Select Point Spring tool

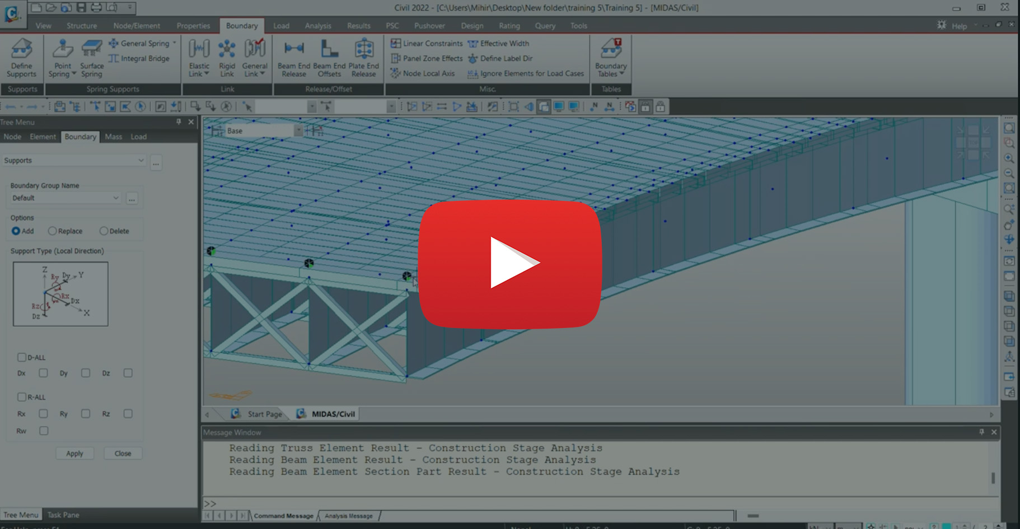click(x=62, y=58)
